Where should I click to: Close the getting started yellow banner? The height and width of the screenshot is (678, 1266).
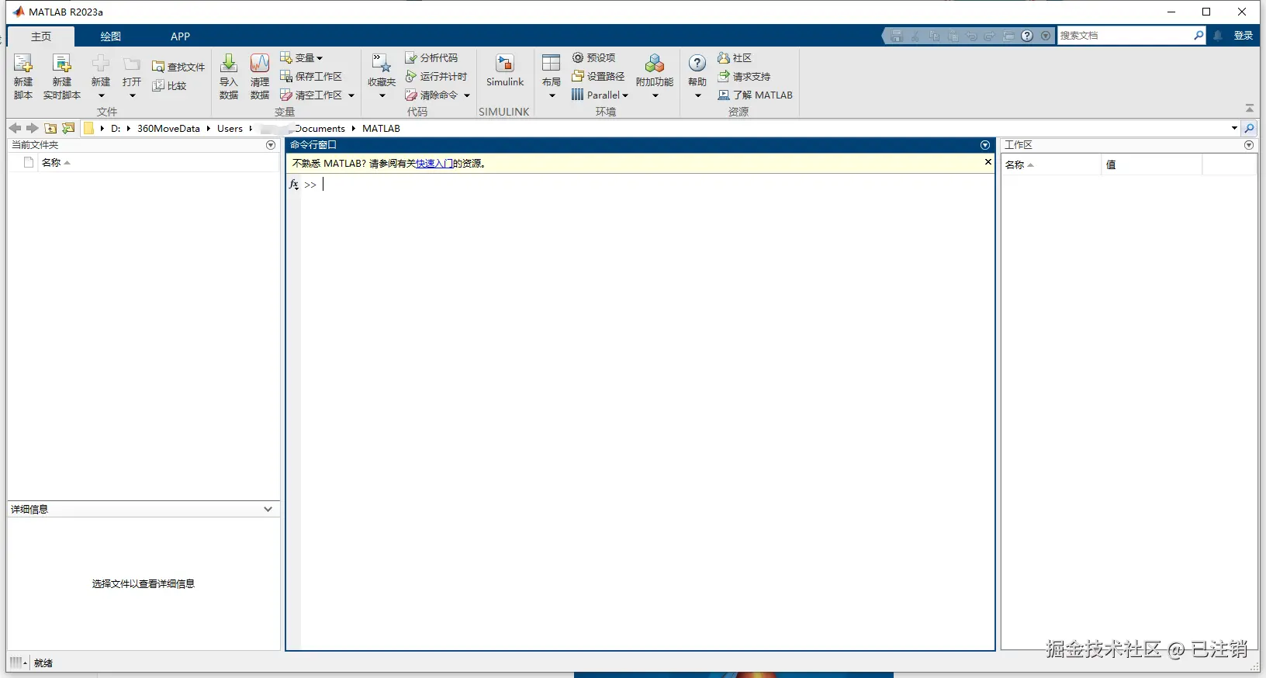tap(988, 162)
